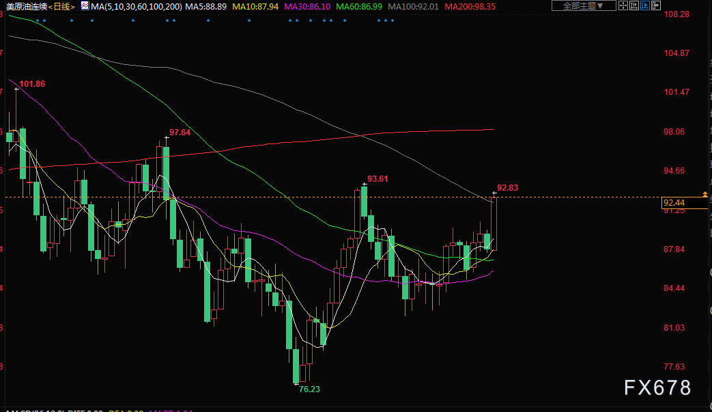Viewport: 712px width, 412px height.
Task: Select the MA5:88.89 legend value
Action: tap(205, 6)
